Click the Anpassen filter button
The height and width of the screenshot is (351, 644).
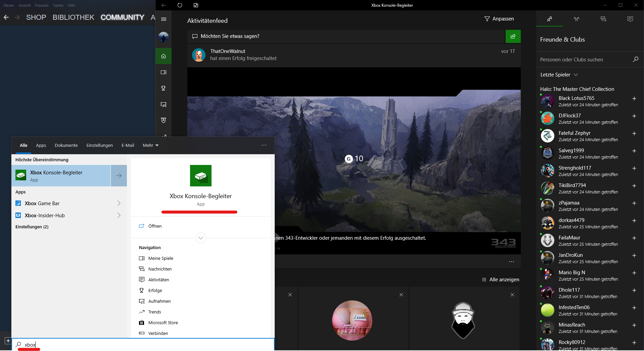point(499,19)
